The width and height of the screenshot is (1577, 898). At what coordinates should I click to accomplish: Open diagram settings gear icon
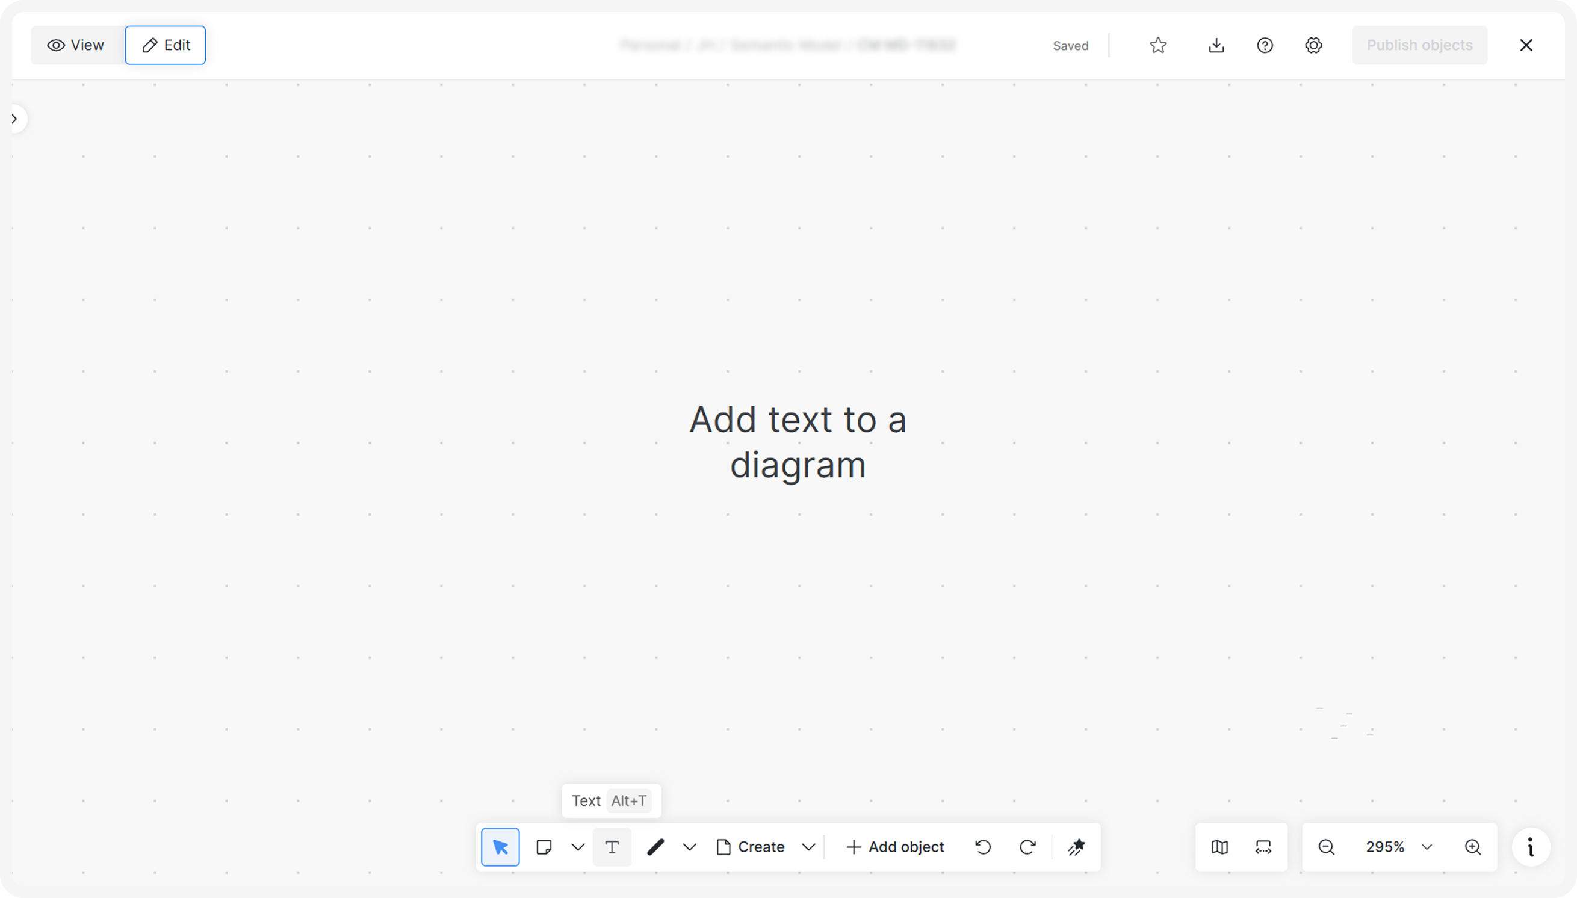click(x=1313, y=45)
